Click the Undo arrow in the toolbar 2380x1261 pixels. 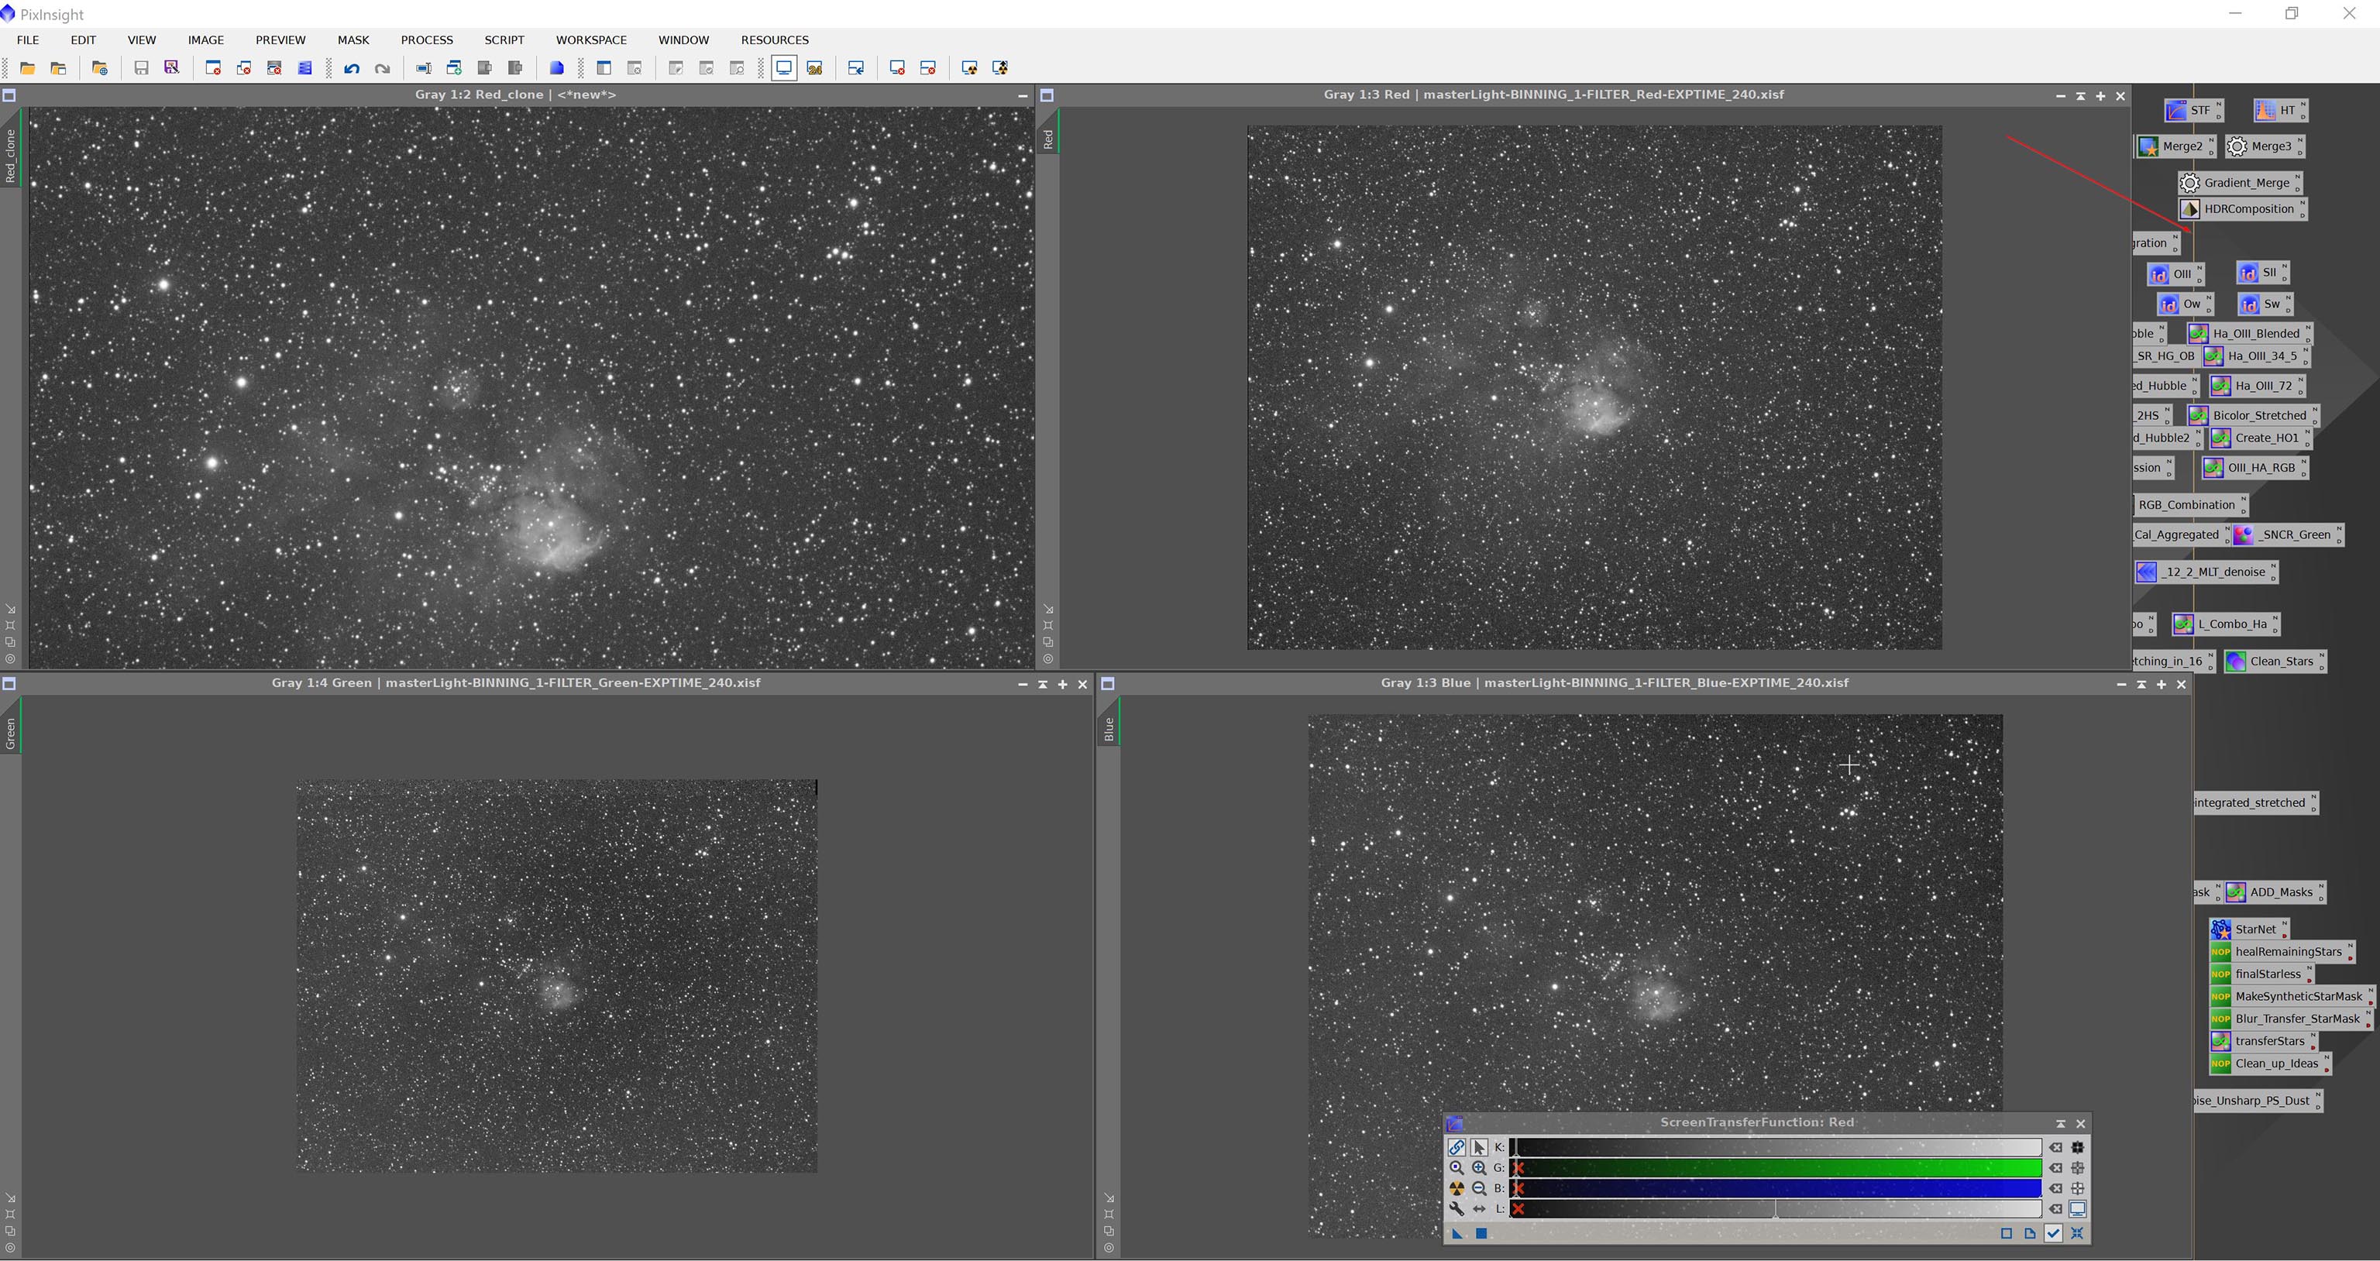(351, 67)
